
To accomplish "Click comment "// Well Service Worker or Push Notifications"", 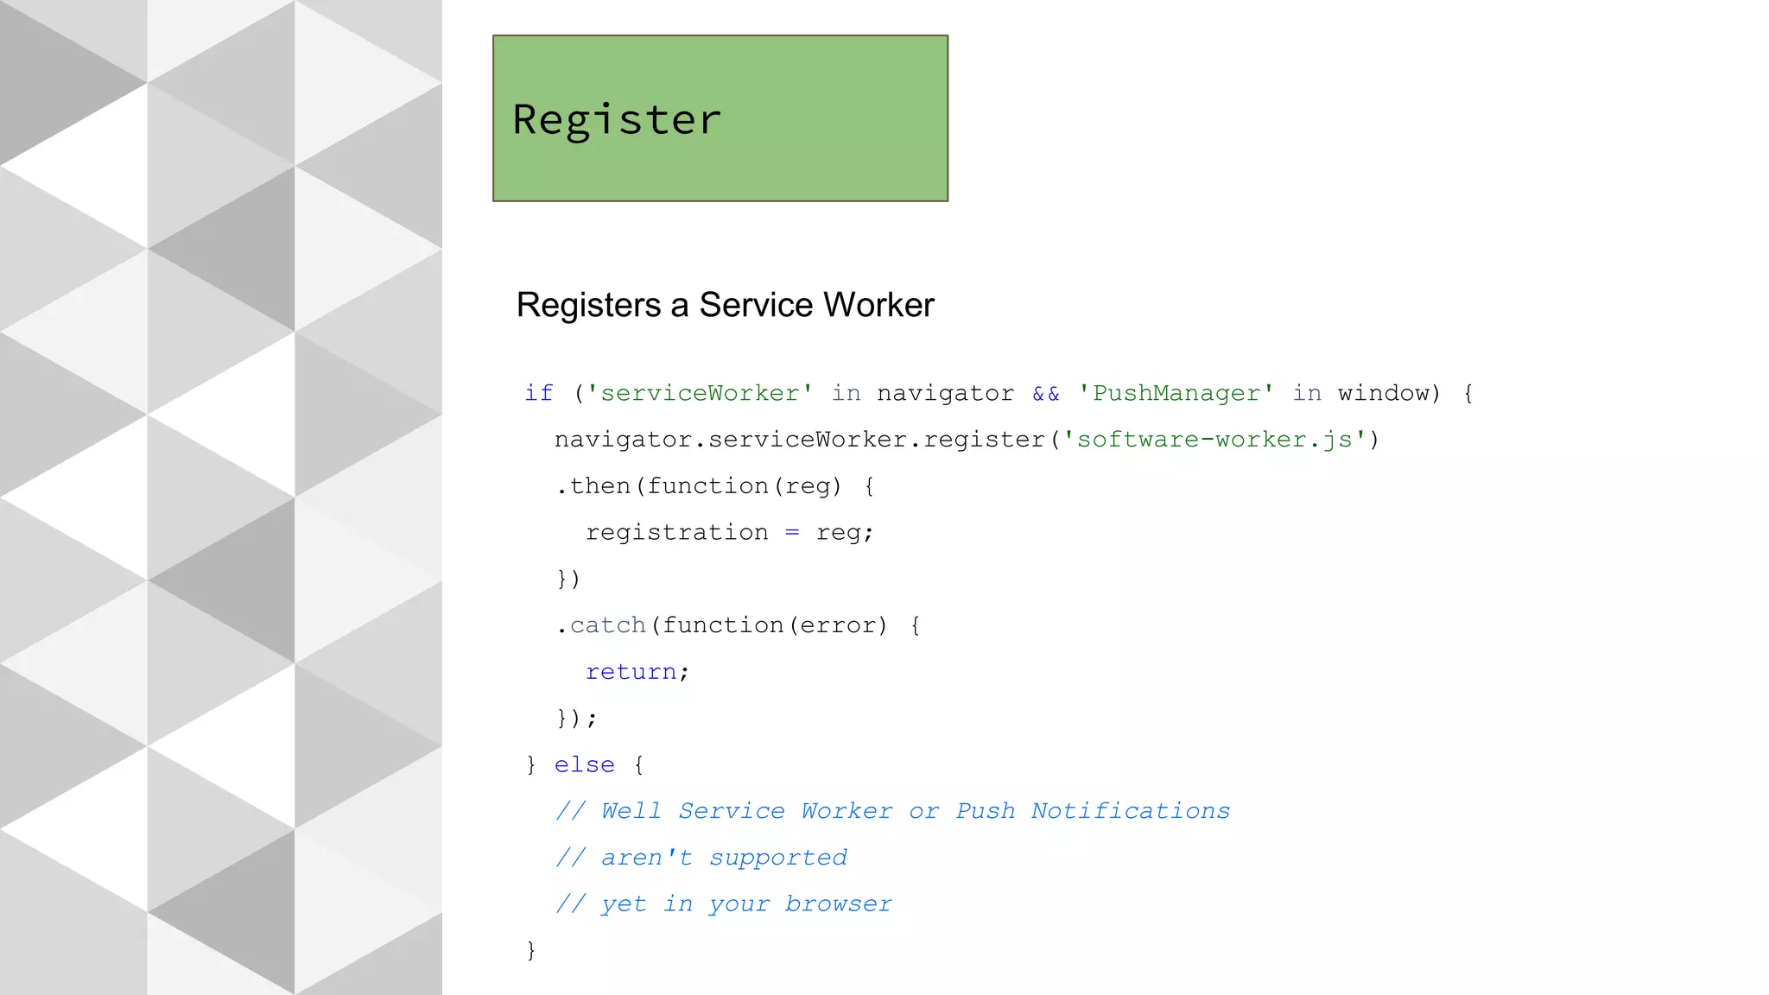I will (x=893, y=811).
